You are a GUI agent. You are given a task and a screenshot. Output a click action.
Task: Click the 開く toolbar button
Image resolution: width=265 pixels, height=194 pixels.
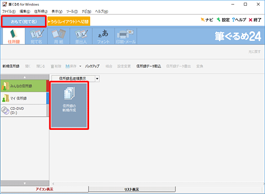(x=28, y=66)
